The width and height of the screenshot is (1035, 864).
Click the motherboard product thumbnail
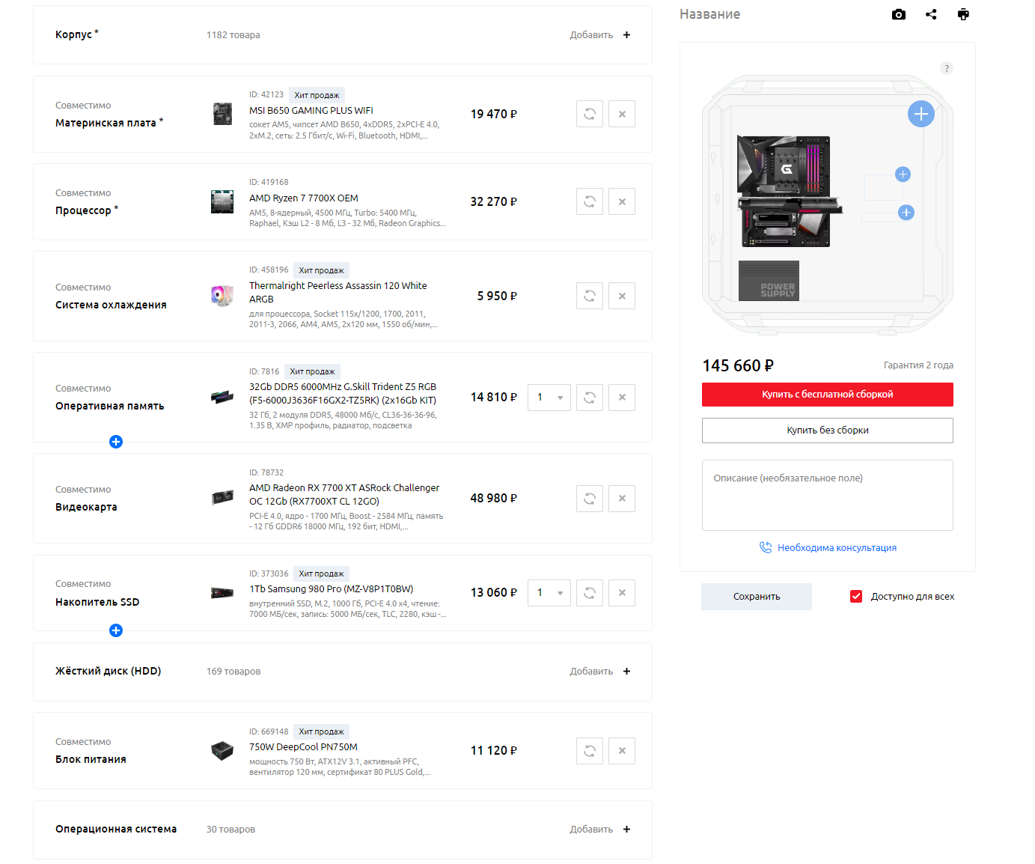tap(222, 114)
